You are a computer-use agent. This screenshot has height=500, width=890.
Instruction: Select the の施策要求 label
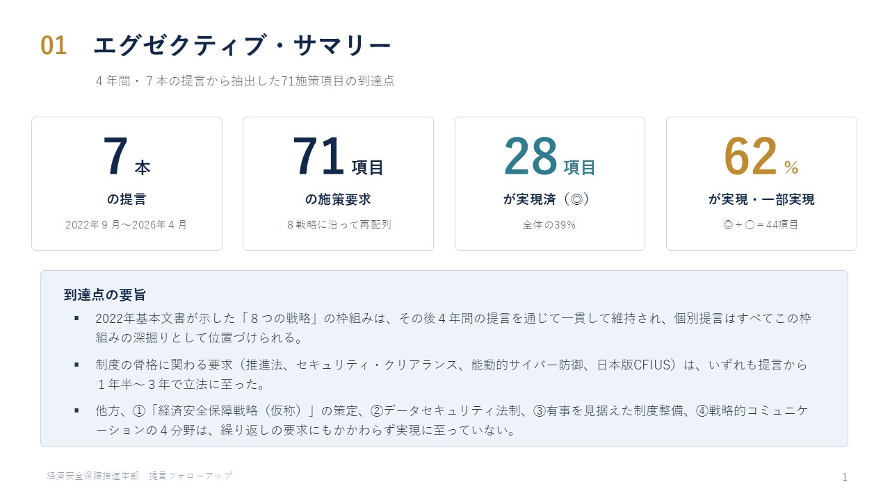(338, 199)
